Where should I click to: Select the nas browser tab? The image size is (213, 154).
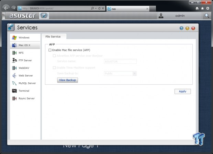tap(128, 9)
